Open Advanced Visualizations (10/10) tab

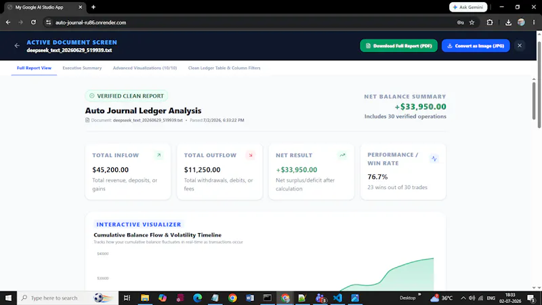pos(145,68)
